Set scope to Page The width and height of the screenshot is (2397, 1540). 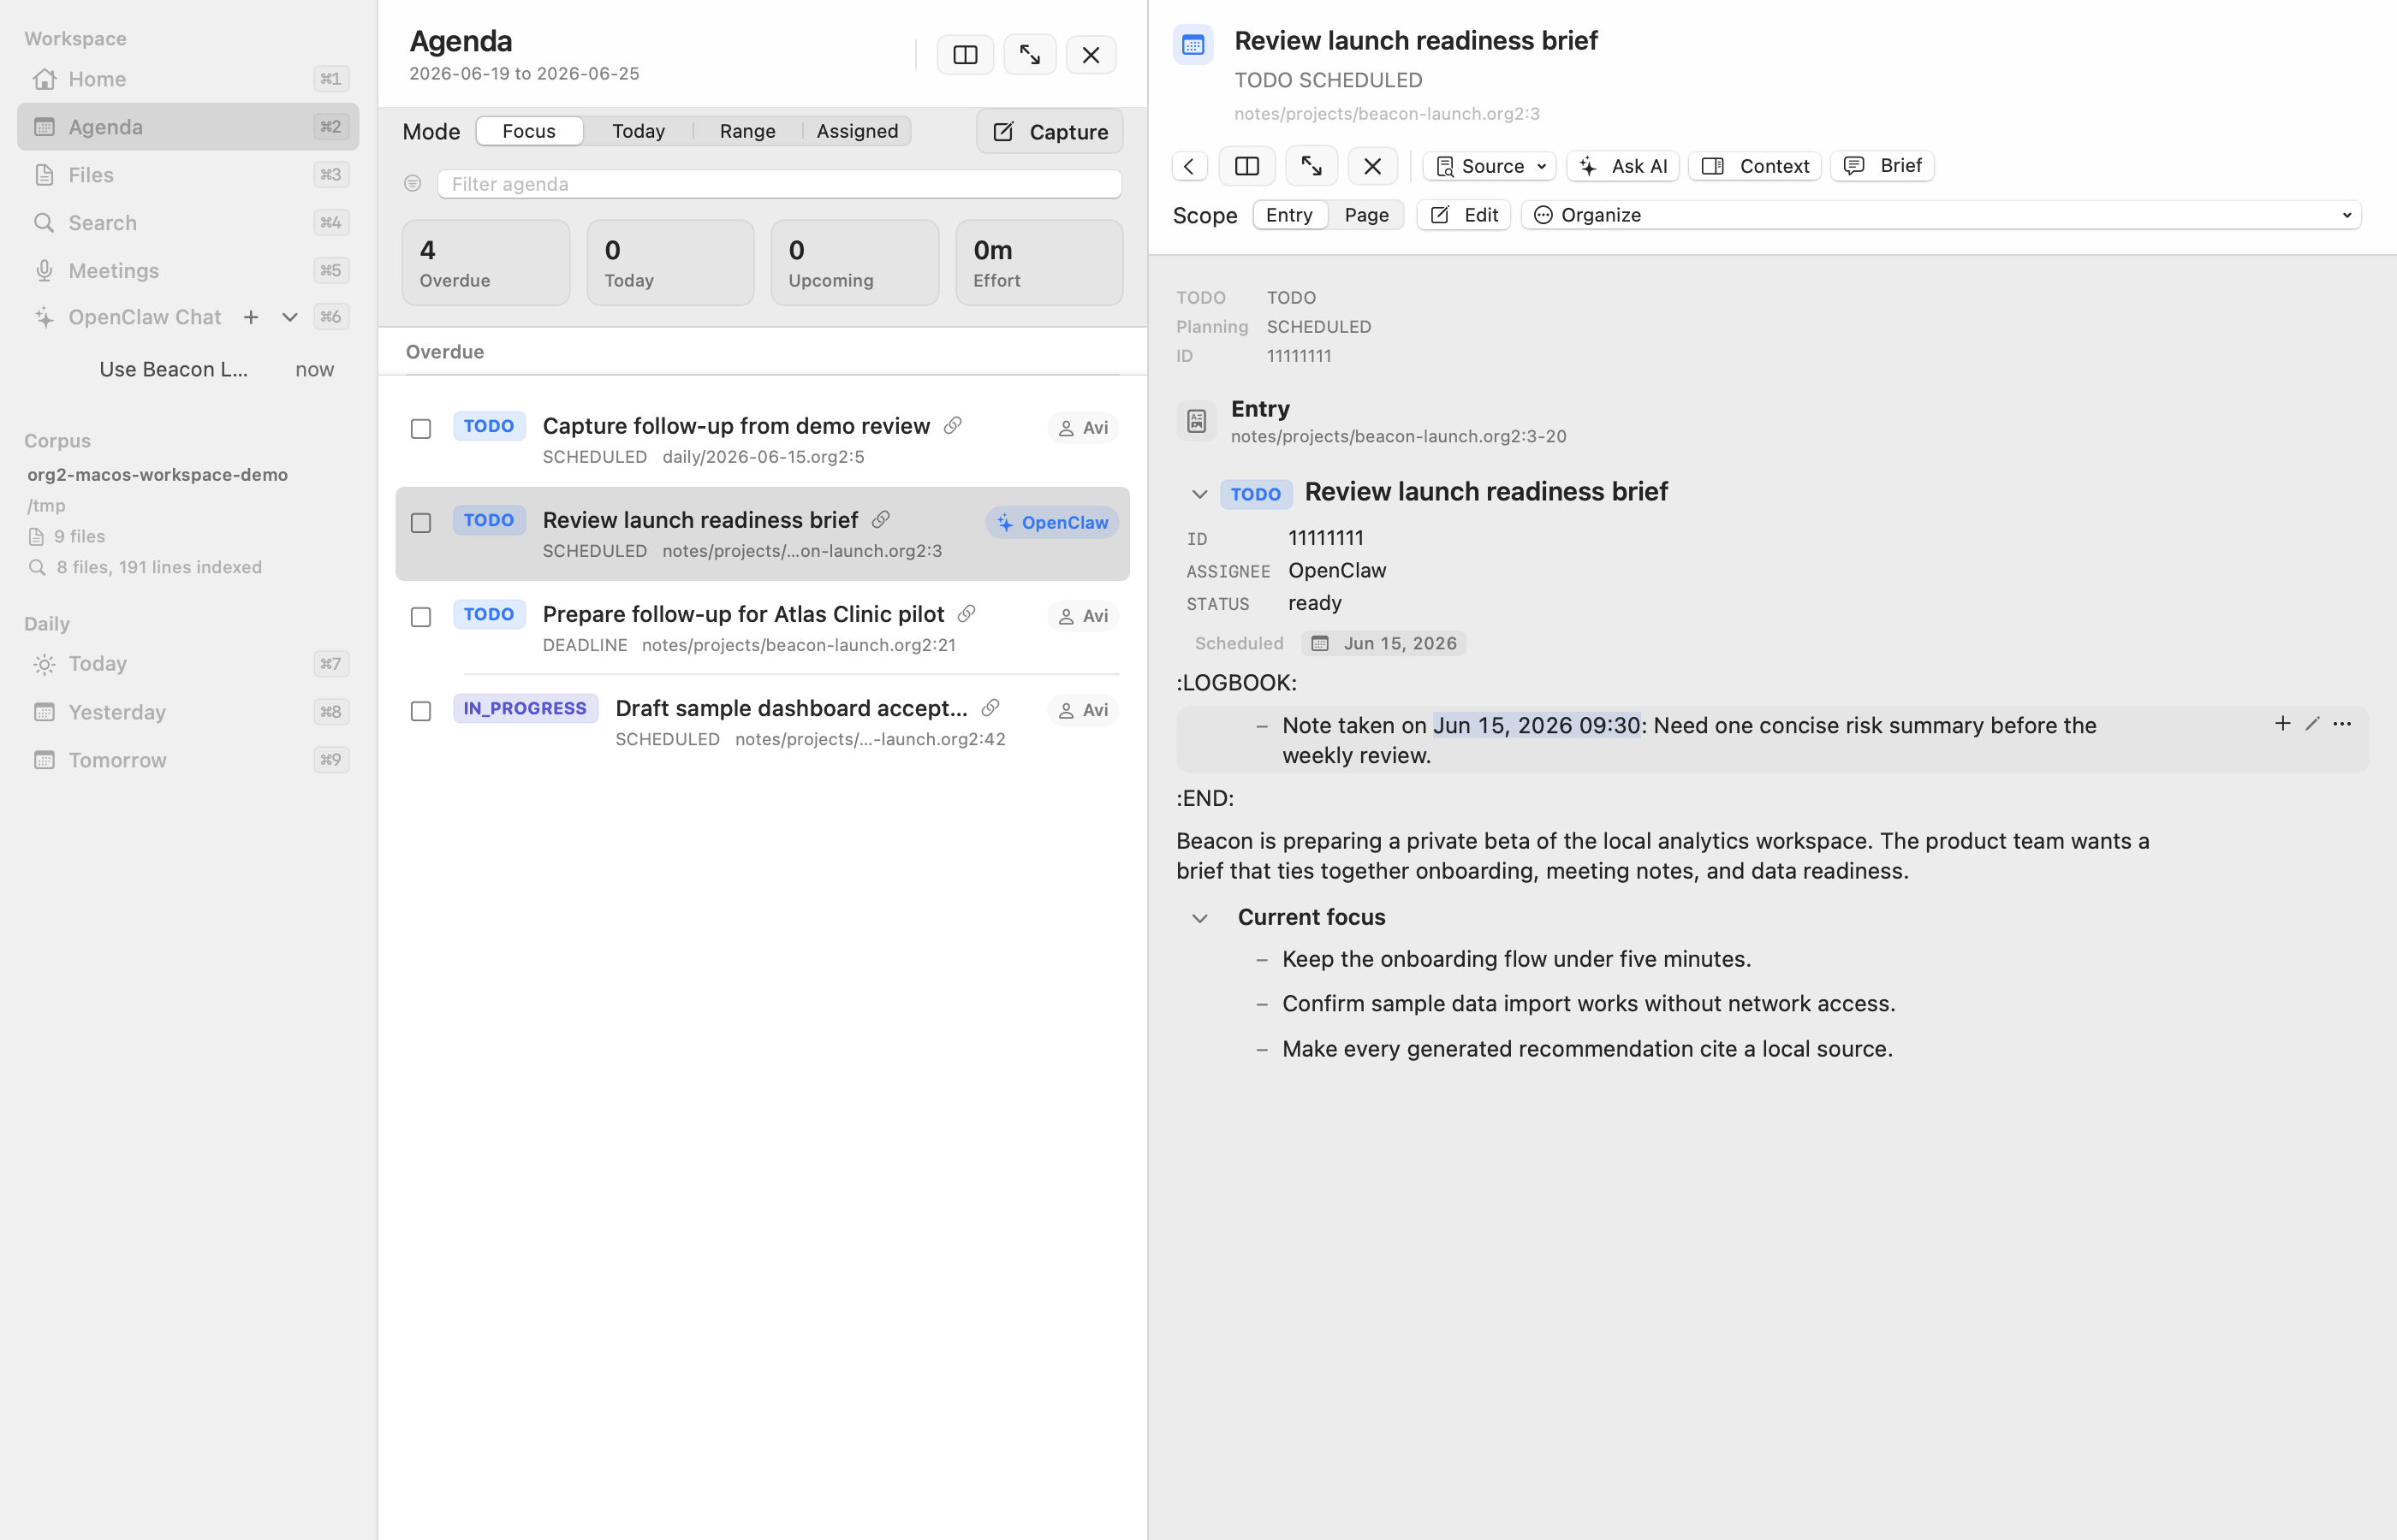[1366, 215]
